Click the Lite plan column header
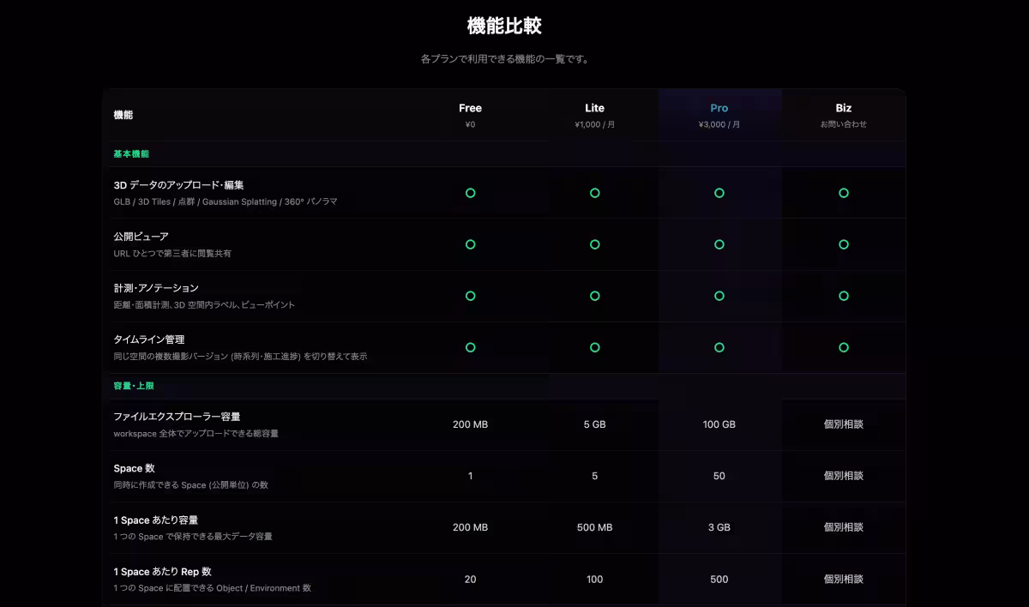Viewport: 1029px width, 607px height. pyautogui.click(x=594, y=108)
